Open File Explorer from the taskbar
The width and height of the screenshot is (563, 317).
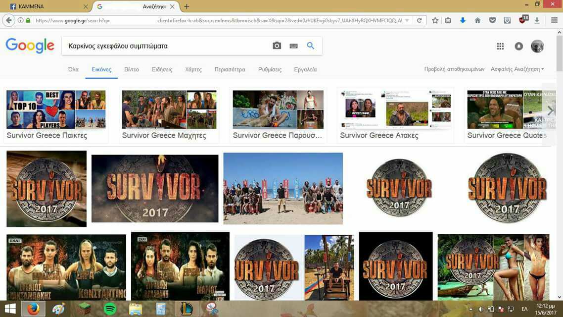pyautogui.click(x=136, y=309)
